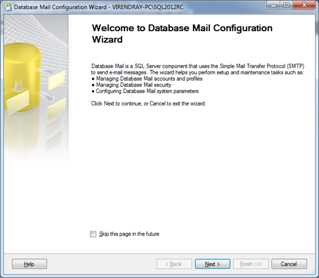Close the wizard with the red X
This screenshot has height=278, width=319.
(x=305, y=5)
